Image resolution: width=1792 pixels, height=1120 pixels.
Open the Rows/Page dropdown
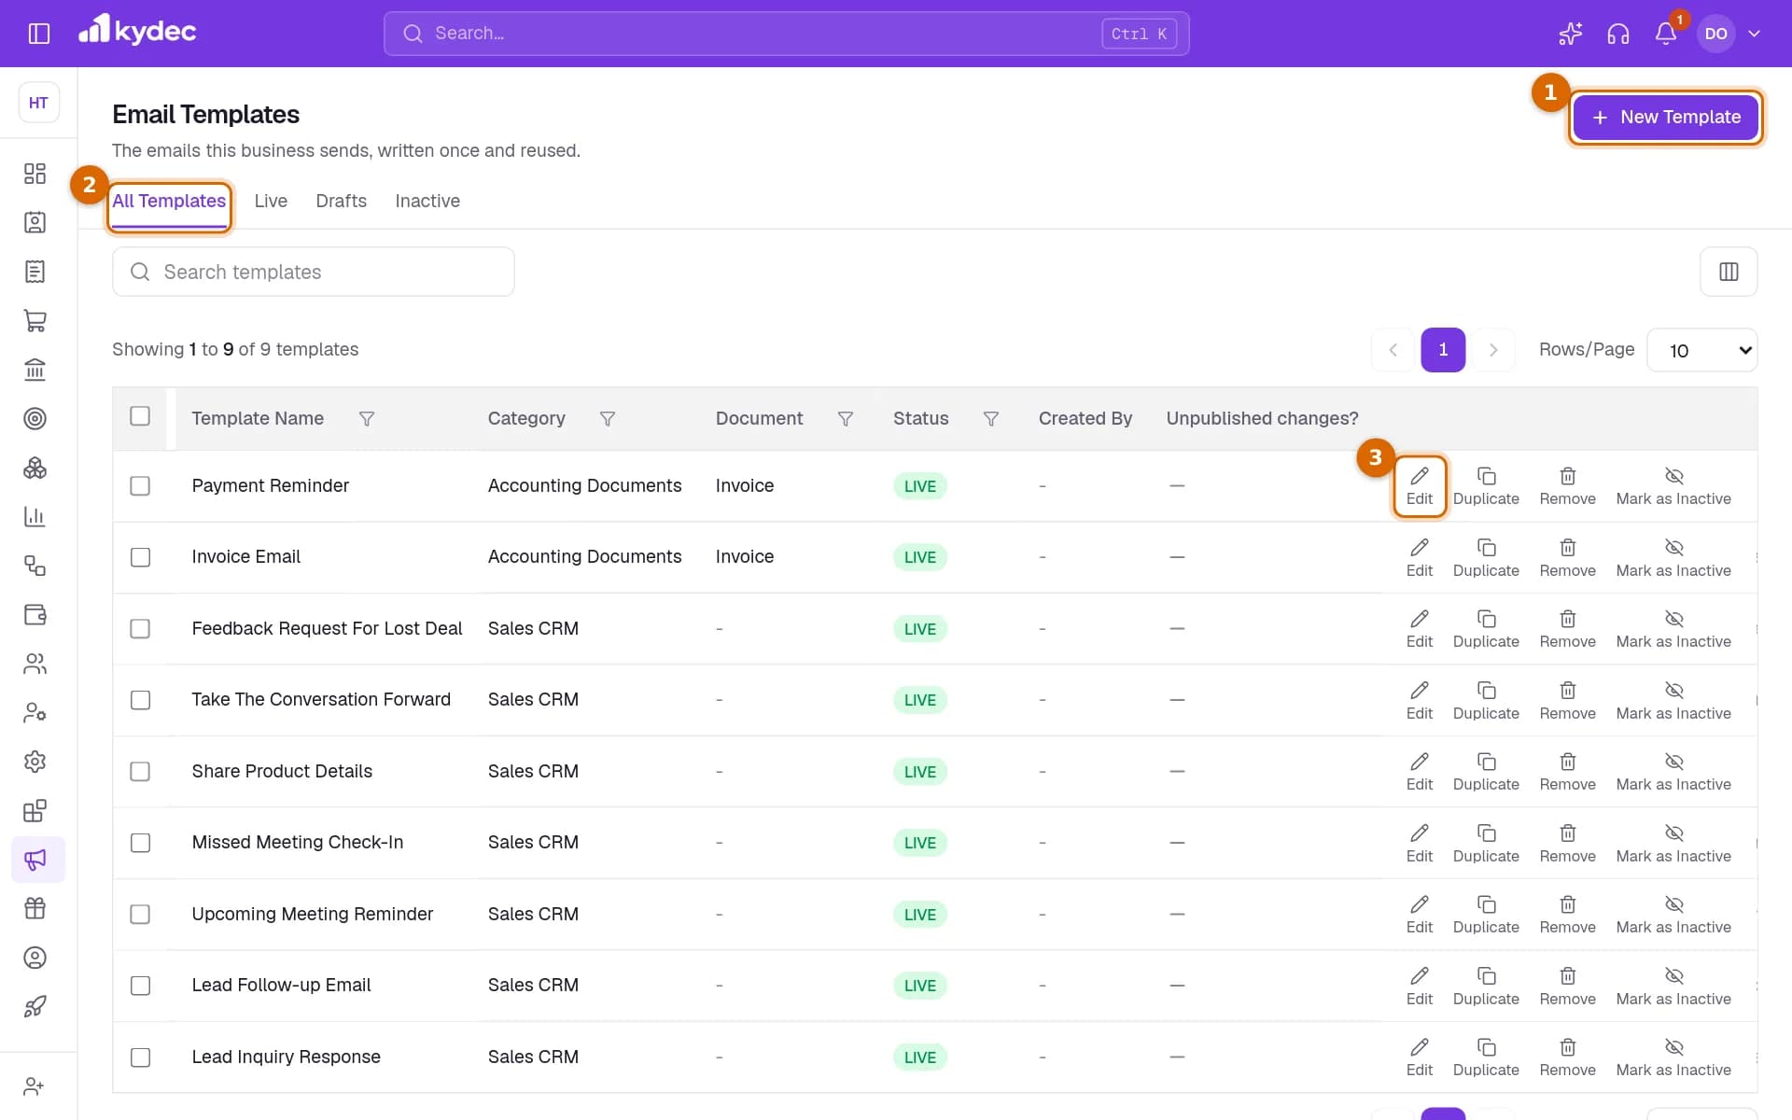click(x=1702, y=350)
